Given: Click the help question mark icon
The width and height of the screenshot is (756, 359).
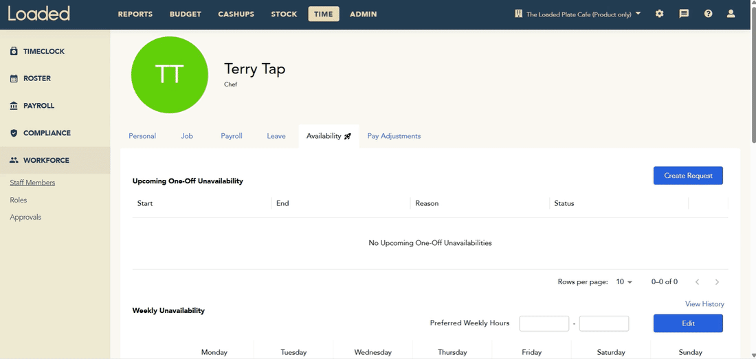Looking at the screenshot, I should (709, 14).
